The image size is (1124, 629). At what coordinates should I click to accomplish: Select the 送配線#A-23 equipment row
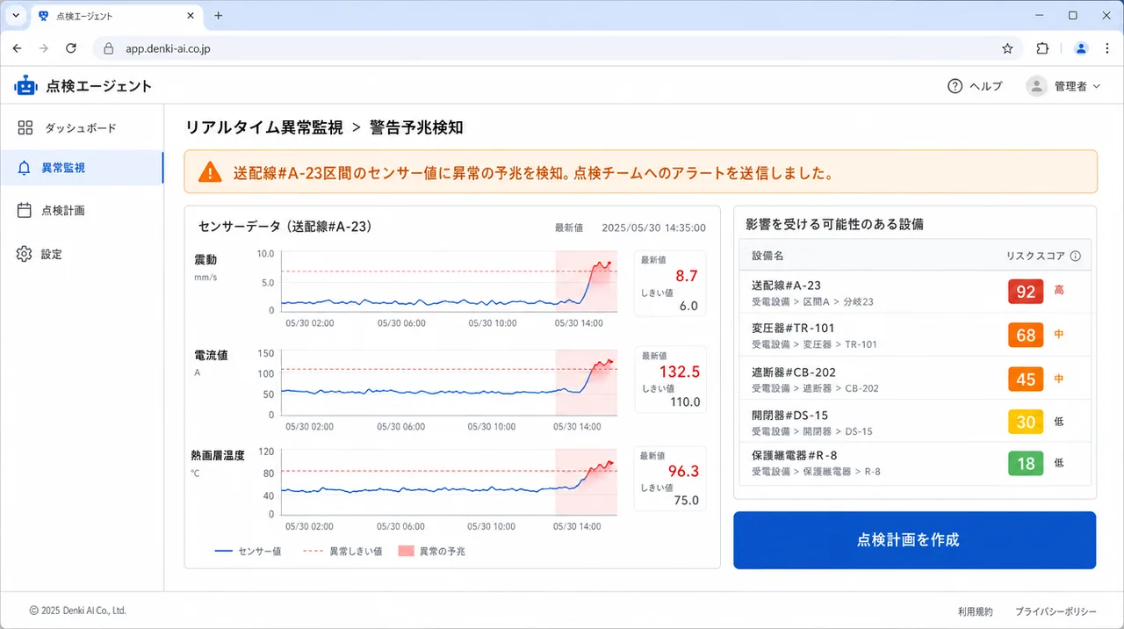pos(915,292)
